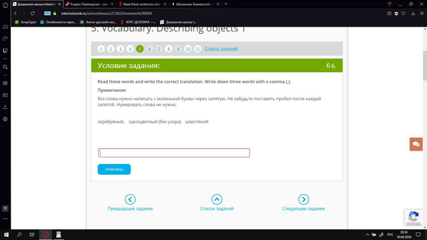Viewport: 427px width, 240px height.
Task: Open sidebar setup three-dots menu
Action: 5,219
